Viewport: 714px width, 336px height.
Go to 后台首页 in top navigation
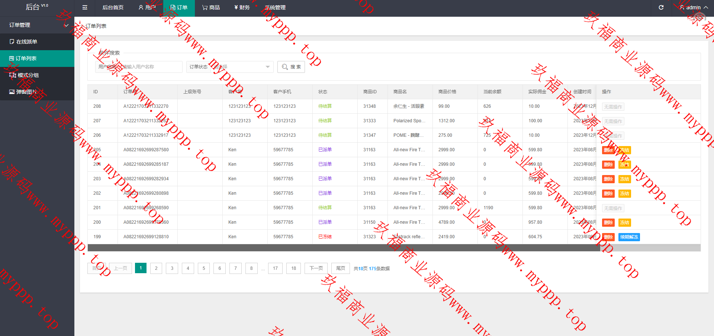(113, 7)
